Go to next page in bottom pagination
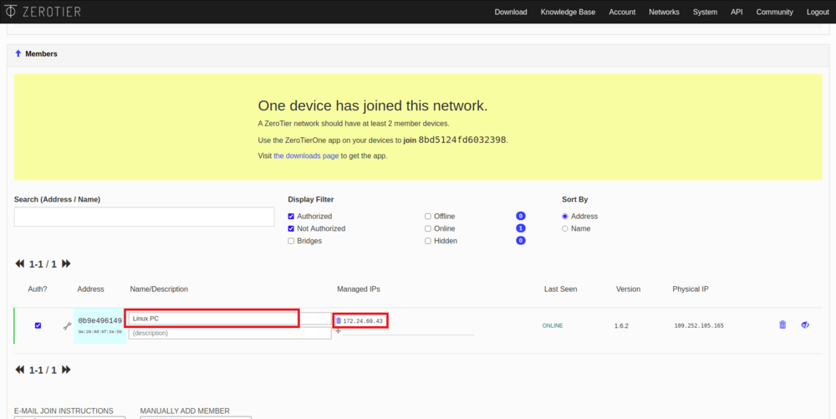The image size is (836, 419). 66,370
